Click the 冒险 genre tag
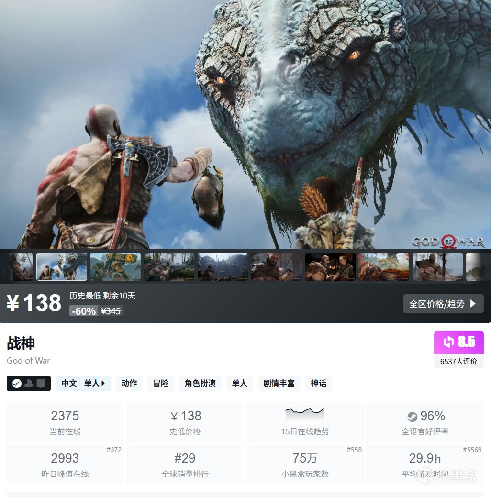This screenshot has height=497, width=491. 161,383
